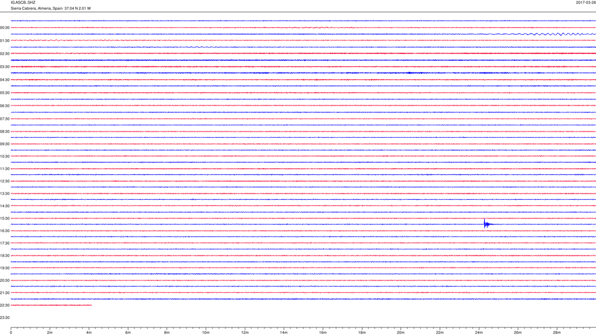The height and width of the screenshot is (335, 596).
Task: Click the 2017-03-26 date in the header
Action: (x=585, y=2)
